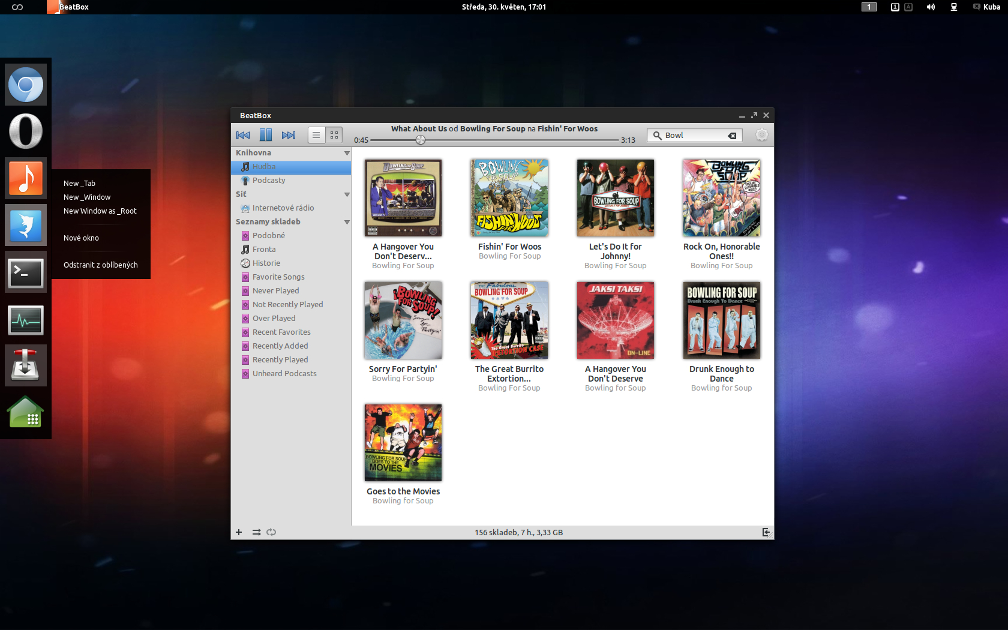
Task: Open the Fronta queue
Action: tap(291, 250)
